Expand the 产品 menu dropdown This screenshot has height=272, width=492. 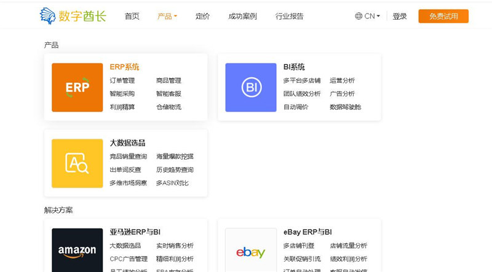point(167,16)
